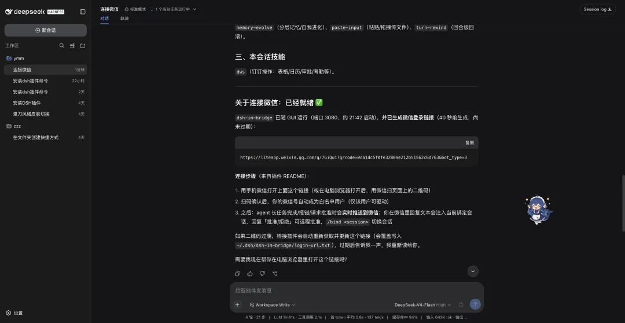The image size is (625, 323).
Task: Click the memory-evolve code tag
Action: [x=255, y=28]
